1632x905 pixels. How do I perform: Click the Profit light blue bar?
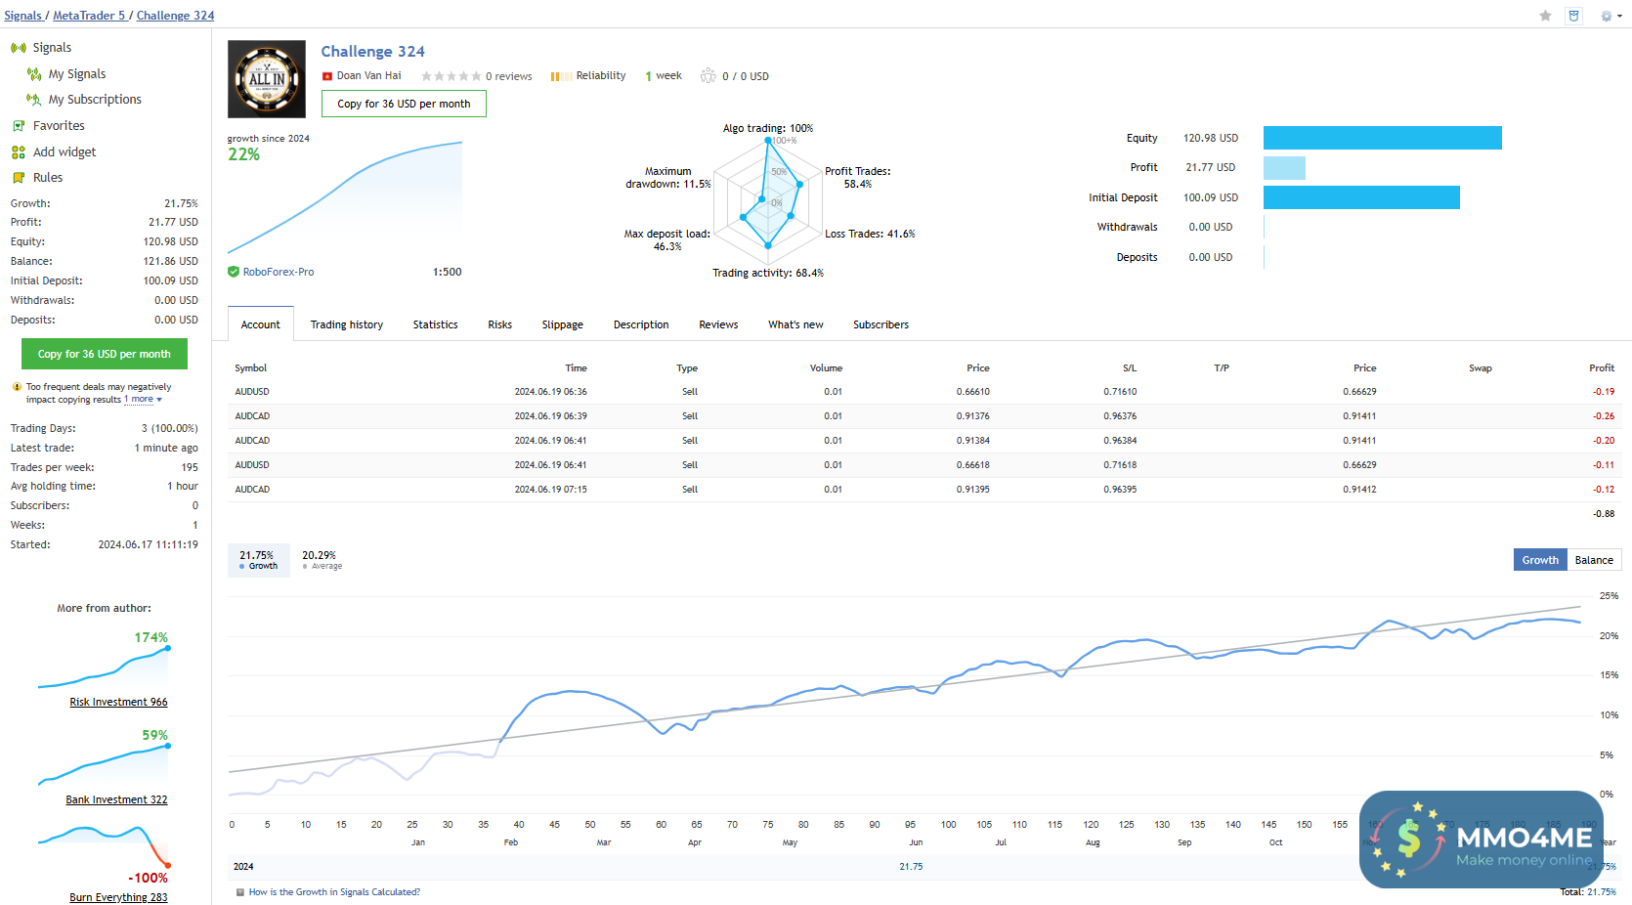click(x=1284, y=168)
